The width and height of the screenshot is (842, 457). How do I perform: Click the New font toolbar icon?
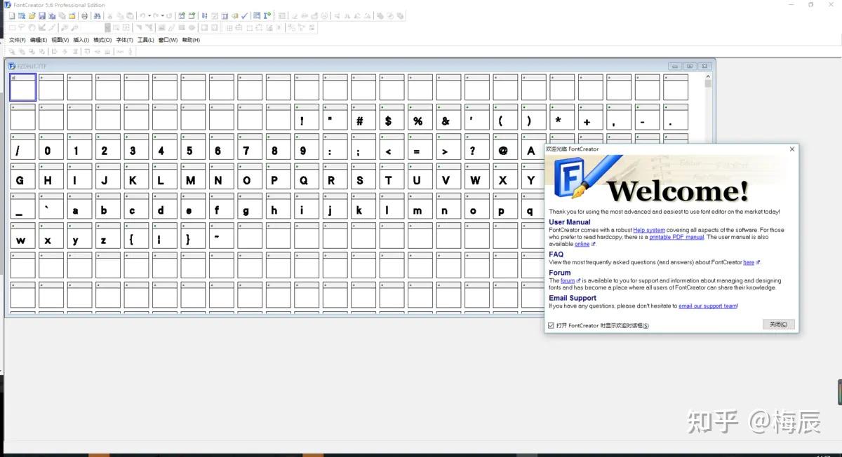(11, 15)
